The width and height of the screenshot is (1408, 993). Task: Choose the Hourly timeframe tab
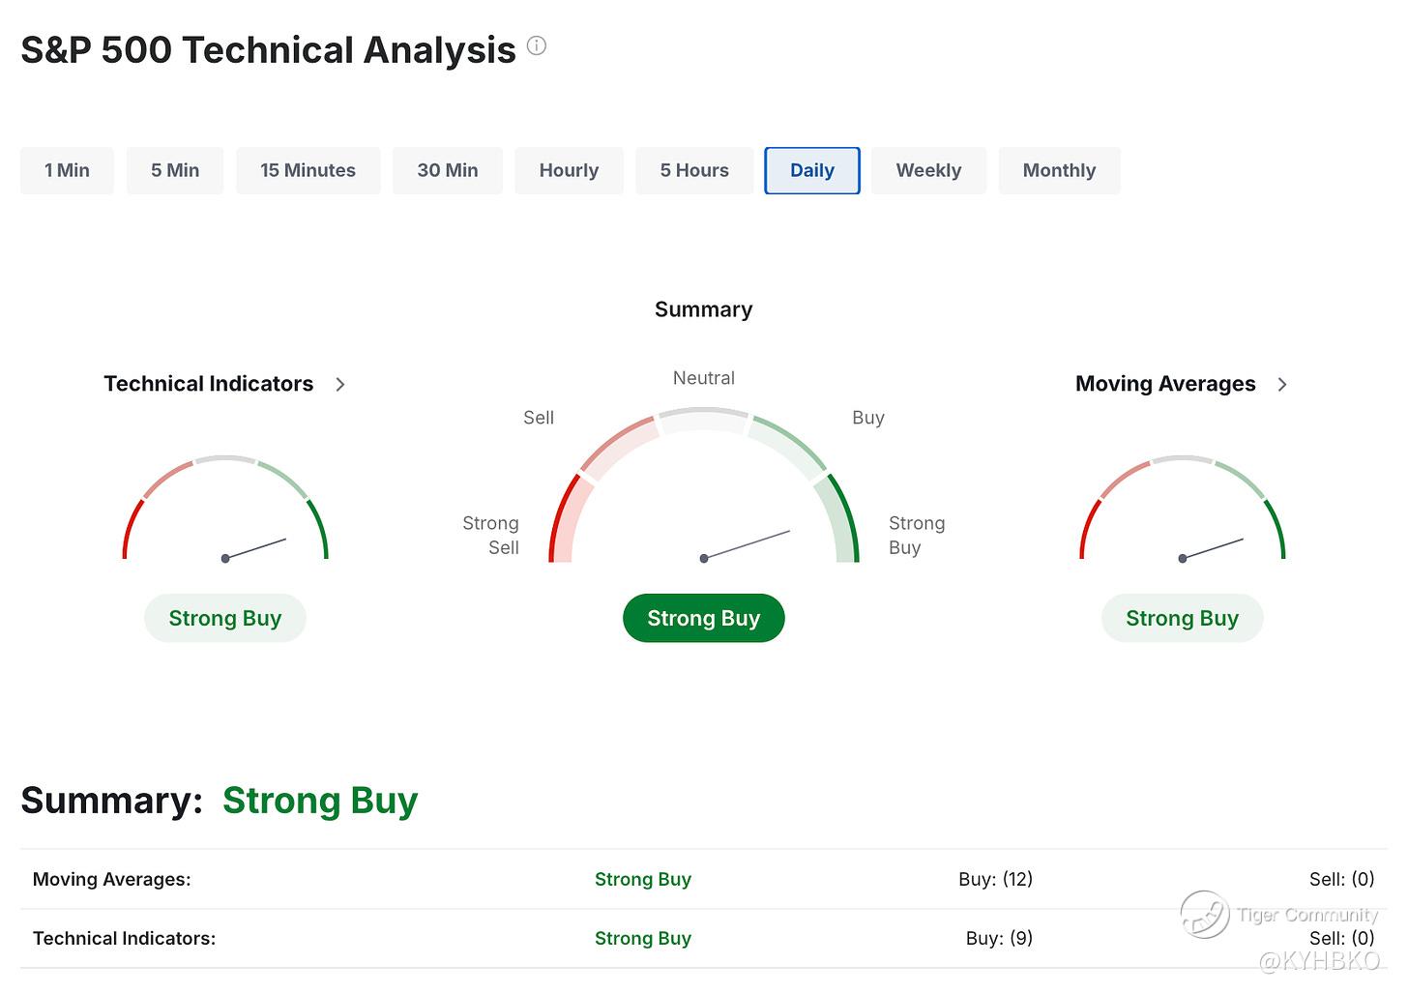click(569, 170)
